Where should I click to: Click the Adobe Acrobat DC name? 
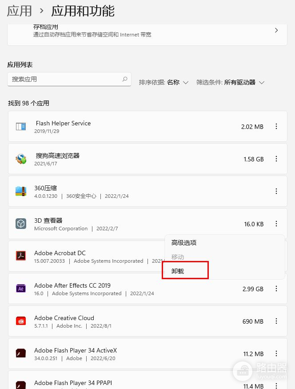point(60,253)
